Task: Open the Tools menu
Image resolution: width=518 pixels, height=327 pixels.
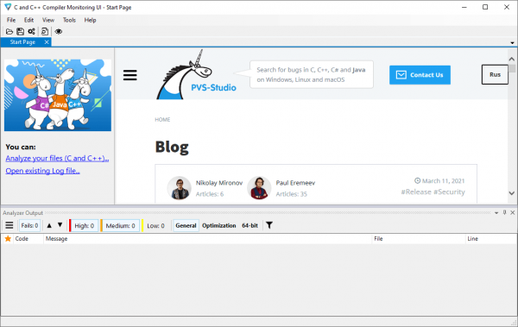Action: 69,20
